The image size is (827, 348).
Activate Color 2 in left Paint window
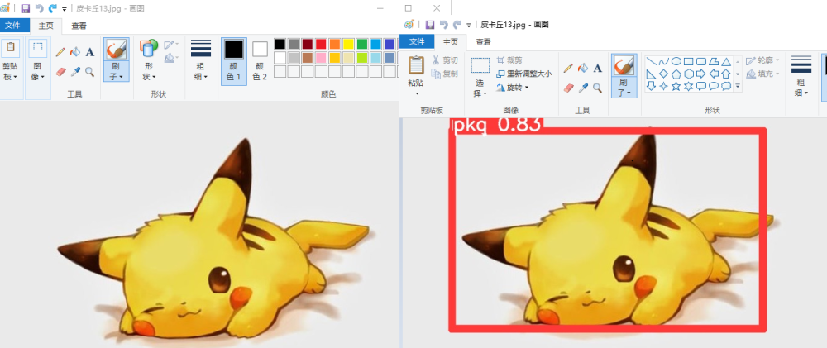pyautogui.click(x=260, y=61)
